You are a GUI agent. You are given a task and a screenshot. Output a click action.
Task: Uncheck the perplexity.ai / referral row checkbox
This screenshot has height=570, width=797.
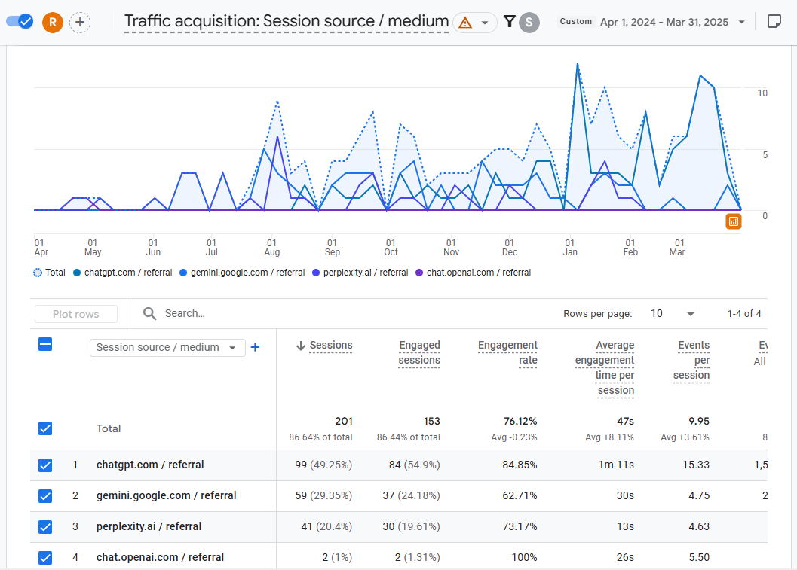45,527
